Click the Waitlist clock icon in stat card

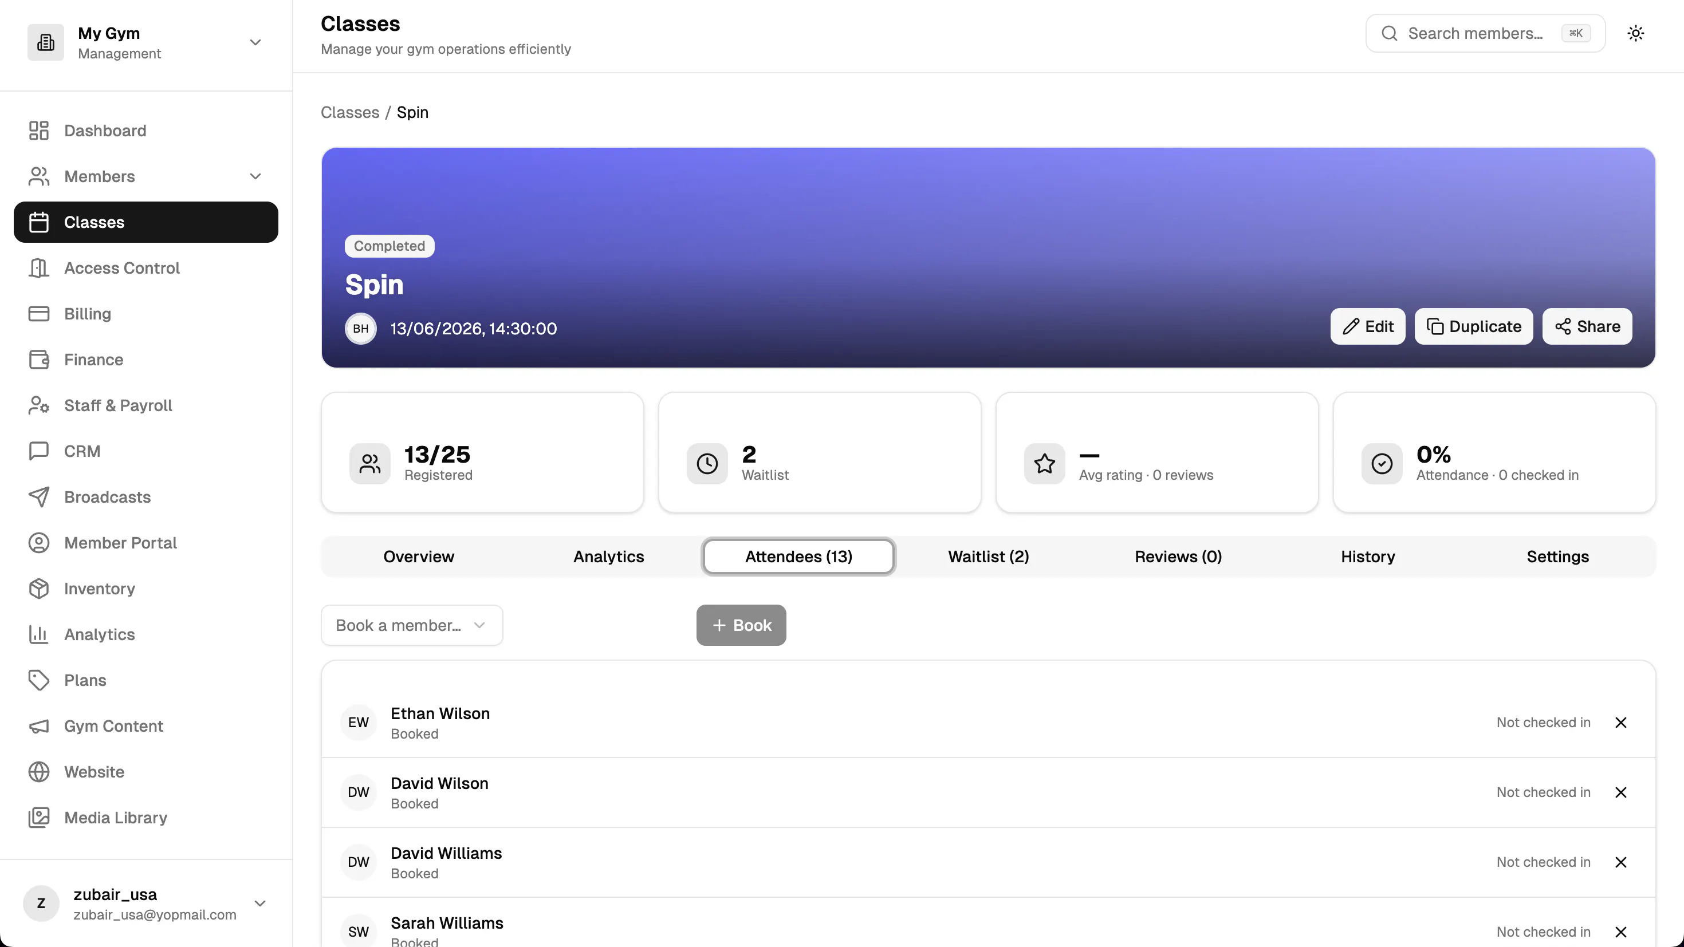coord(707,464)
